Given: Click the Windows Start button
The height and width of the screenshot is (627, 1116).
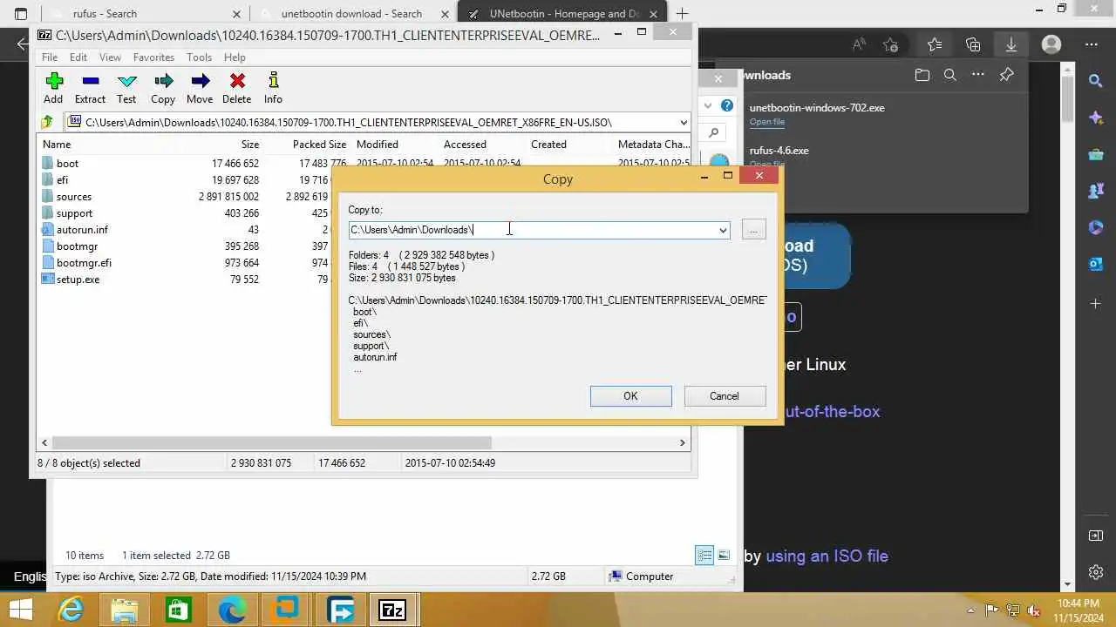Looking at the screenshot, I should (x=20, y=610).
